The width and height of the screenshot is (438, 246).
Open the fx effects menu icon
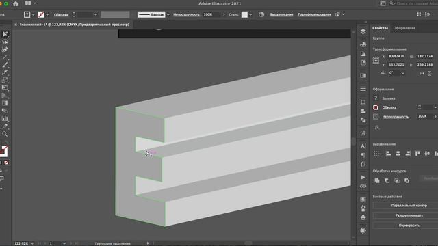pos(377,128)
